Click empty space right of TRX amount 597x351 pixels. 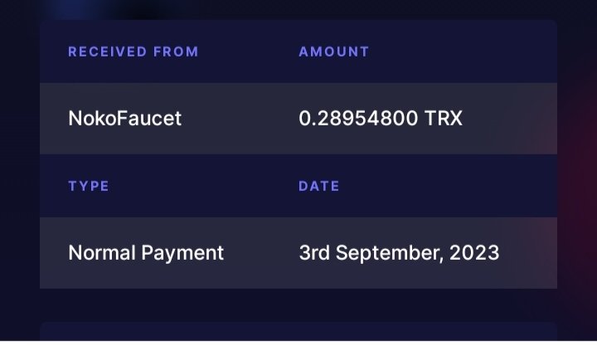tap(510, 118)
